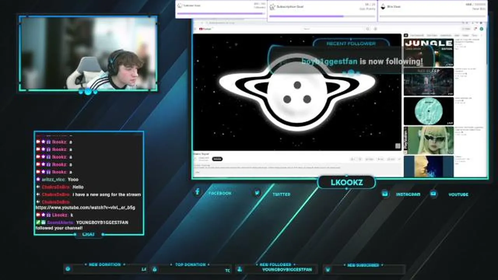This screenshot has width=498, height=280.
Task: Click the voice search microphone icon
Action: click(x=375, y=29)
